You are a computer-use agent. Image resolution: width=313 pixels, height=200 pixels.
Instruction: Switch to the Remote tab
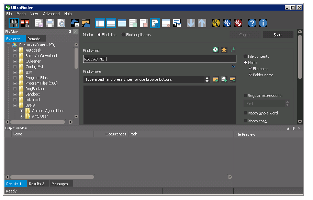[x=35, y=39]
